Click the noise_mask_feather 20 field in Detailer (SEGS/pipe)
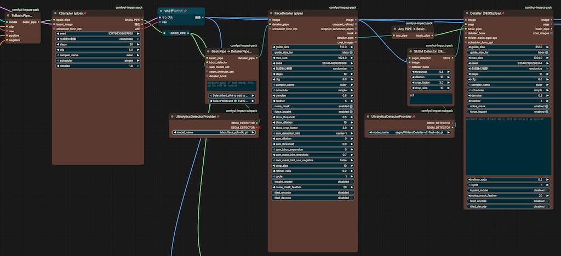 tap(508, 196)
